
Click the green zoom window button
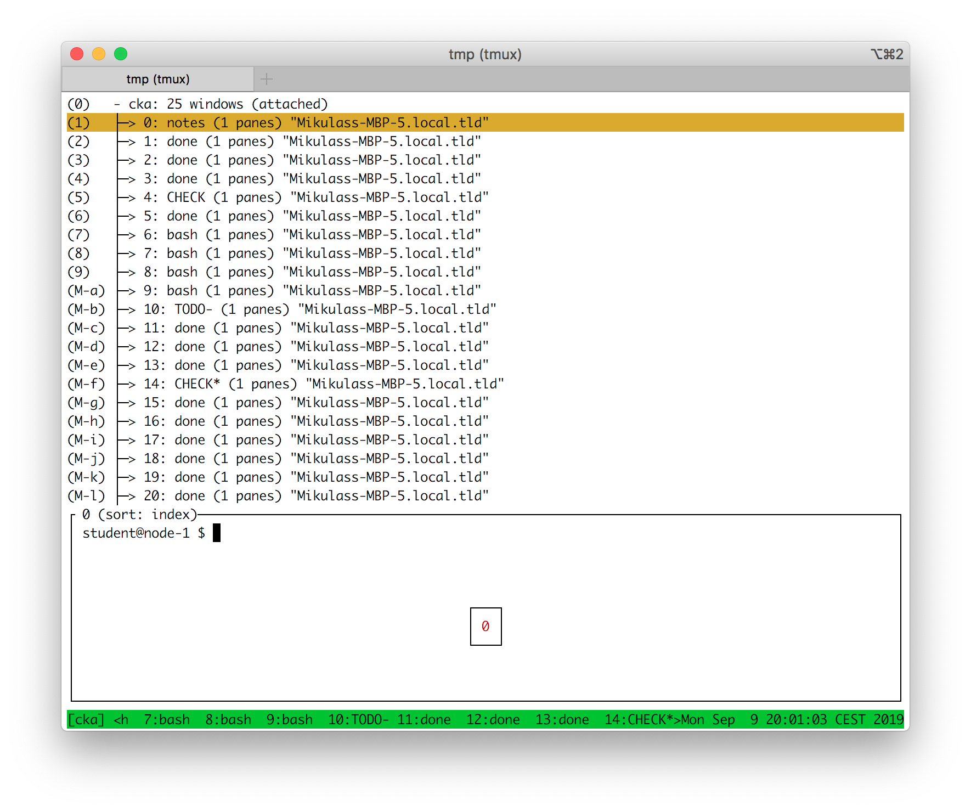click(121, 54)
